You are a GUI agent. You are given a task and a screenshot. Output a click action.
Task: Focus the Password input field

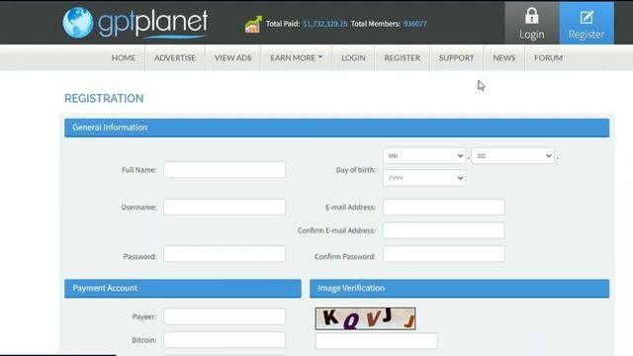click(225, 254)
